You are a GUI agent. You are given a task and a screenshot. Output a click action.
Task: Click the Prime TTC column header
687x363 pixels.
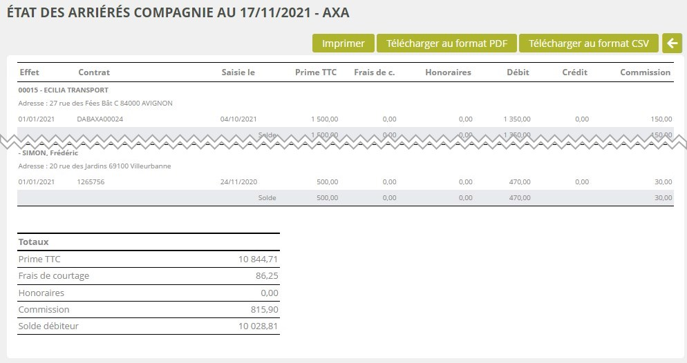coord(316,72)
